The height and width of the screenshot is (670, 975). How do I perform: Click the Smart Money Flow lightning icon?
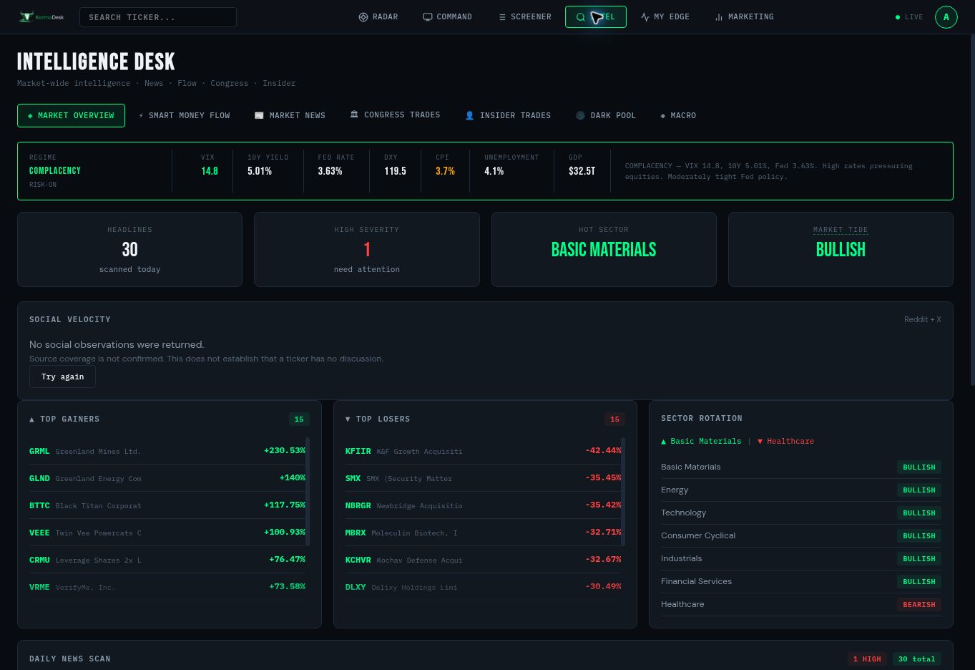pyautogui.click(x=141, y=115)
